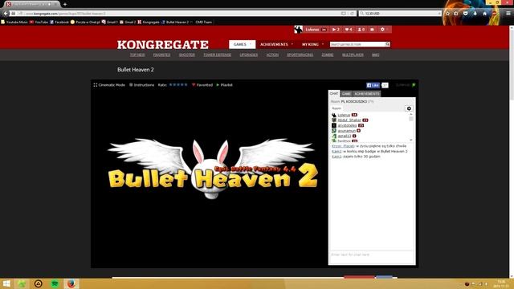Click Lolenus in the chat user list

coord(344,115)
